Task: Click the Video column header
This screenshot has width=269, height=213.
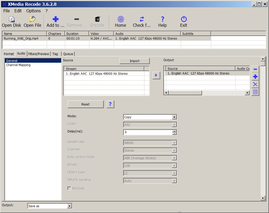Action: coord(101,34)
